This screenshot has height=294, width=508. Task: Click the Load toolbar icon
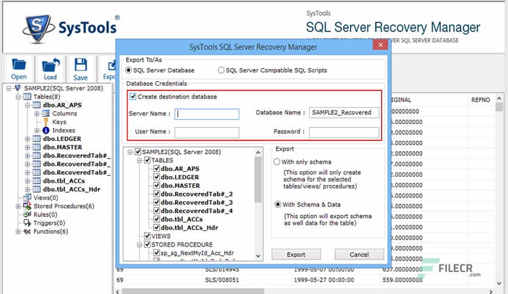tap(50, 65)
